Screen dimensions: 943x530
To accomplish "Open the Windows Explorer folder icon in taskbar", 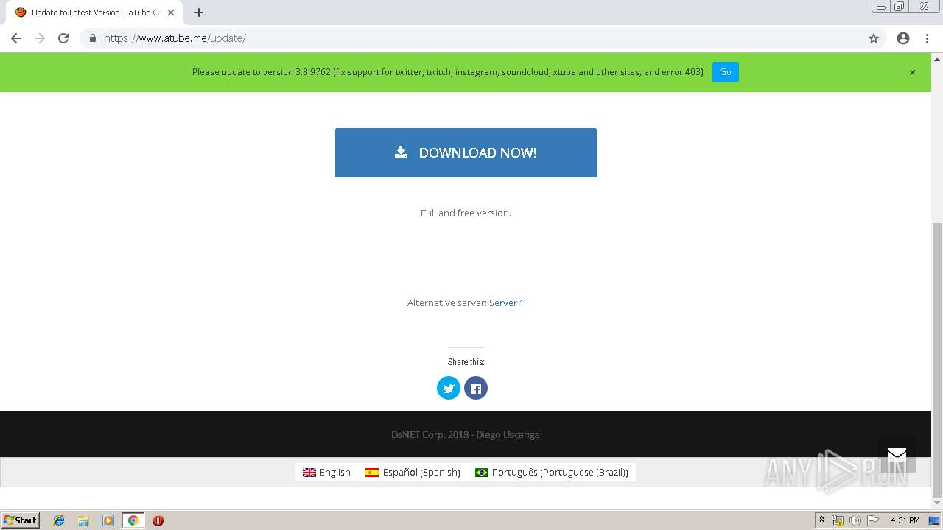I will pos(83,520).
